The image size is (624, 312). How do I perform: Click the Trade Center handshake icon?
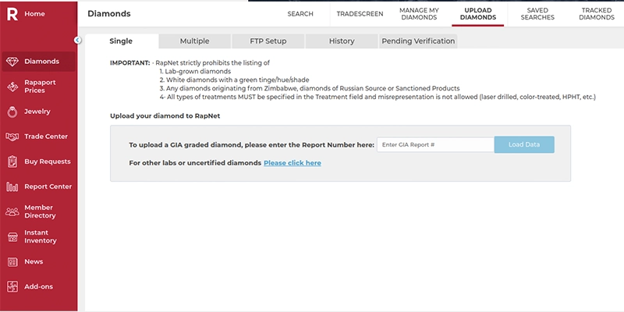point(12,136)
